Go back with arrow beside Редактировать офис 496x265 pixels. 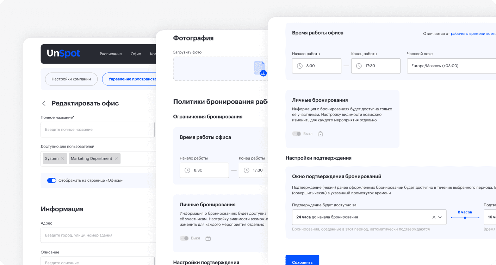(x=44, y=103)
